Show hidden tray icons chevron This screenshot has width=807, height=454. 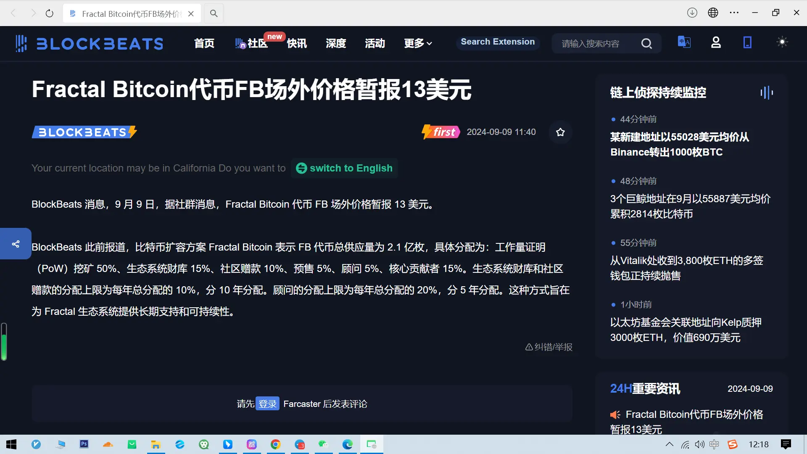coord(669,444)
